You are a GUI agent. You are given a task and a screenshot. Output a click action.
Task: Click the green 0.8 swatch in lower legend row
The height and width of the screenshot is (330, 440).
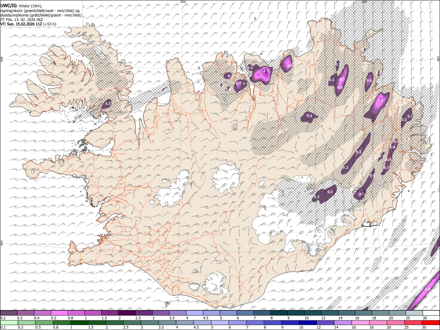[62, 323]
